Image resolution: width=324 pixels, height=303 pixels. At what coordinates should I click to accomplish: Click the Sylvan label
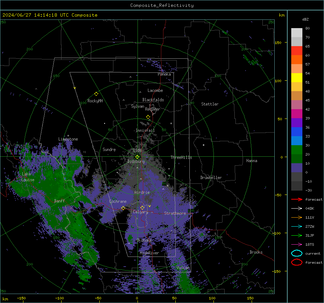click(138, 106)
